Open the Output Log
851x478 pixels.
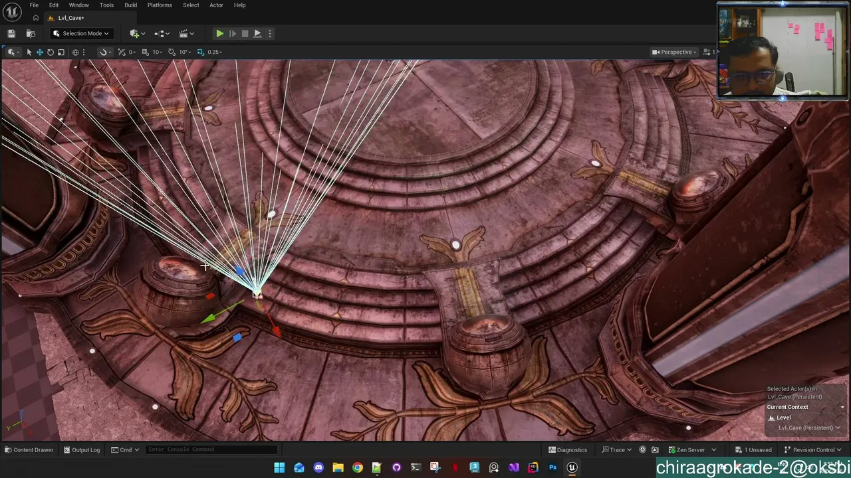click(x=82, y=449)
